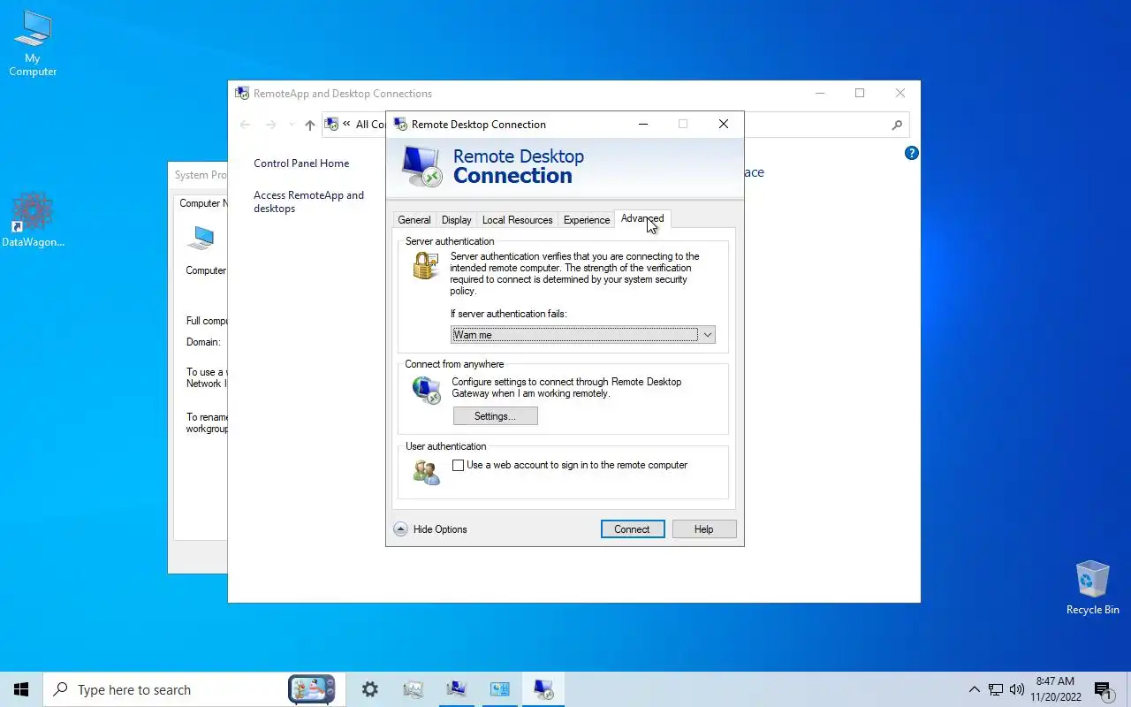Viewport: 1131px width, 707px height.
Task: Click the Computer icon in System Properties
Action: click(202, 239)
